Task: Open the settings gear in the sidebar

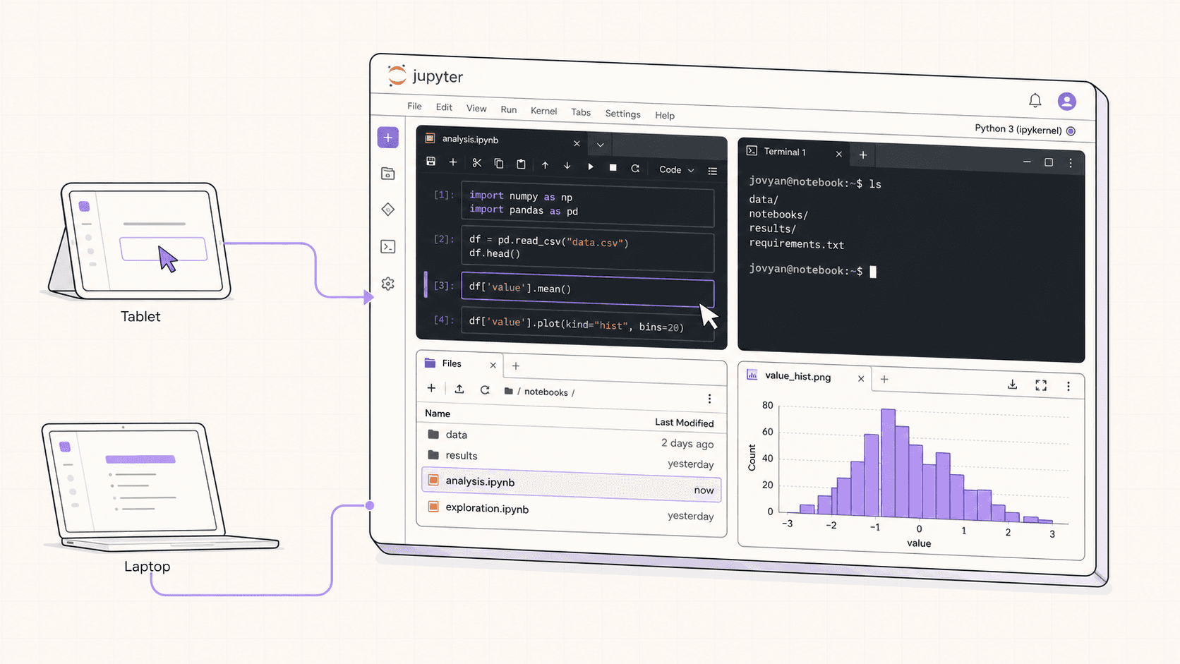Action: tap(388, 284)
